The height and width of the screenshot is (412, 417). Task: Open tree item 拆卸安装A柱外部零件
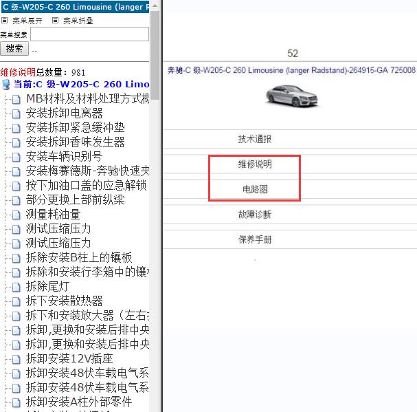[79, 402]
